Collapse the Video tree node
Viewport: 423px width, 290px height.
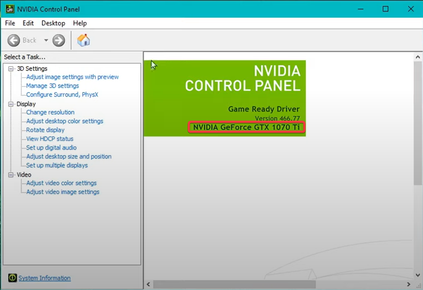pyautogui.click(x=11, y=175)
